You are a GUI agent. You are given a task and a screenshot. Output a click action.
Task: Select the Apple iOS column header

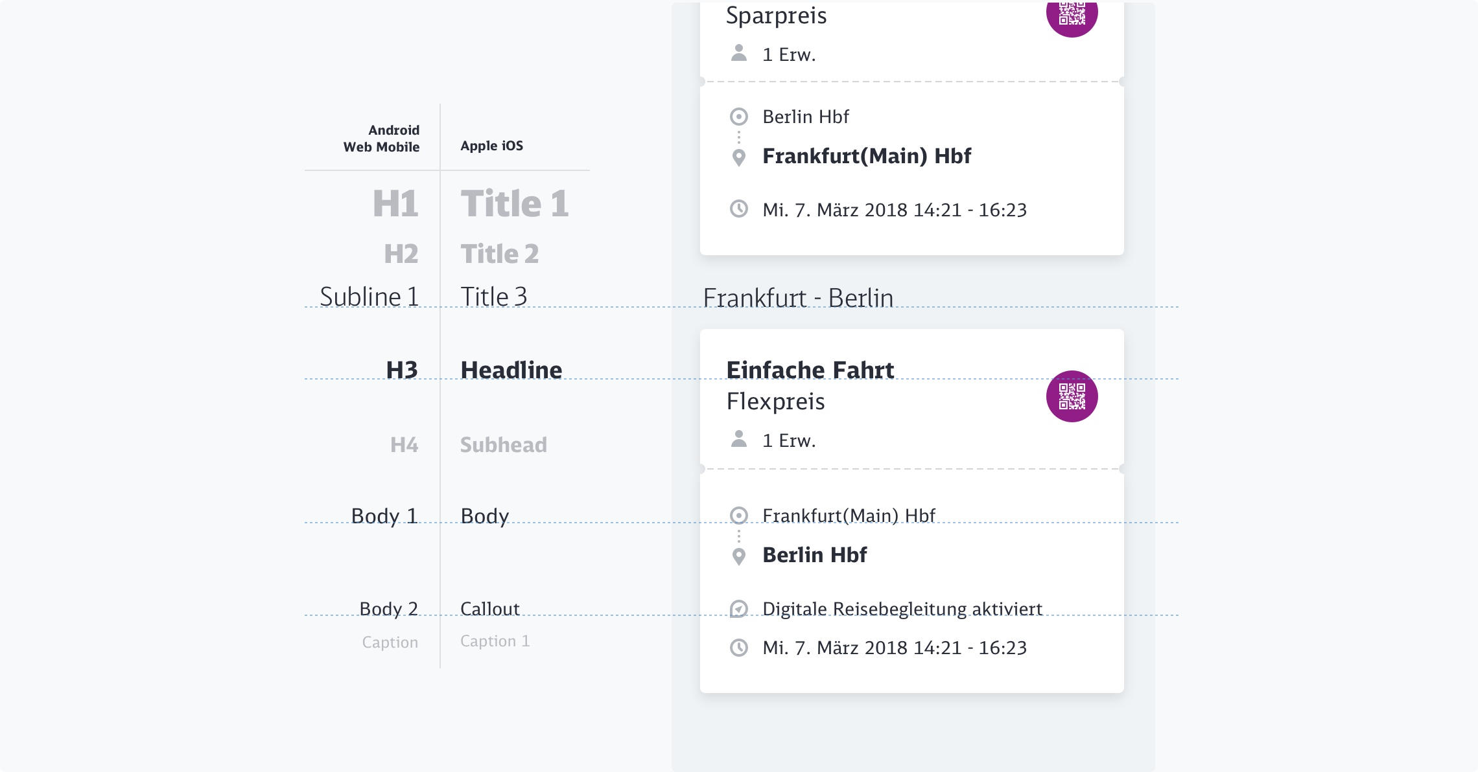(491, 146)
